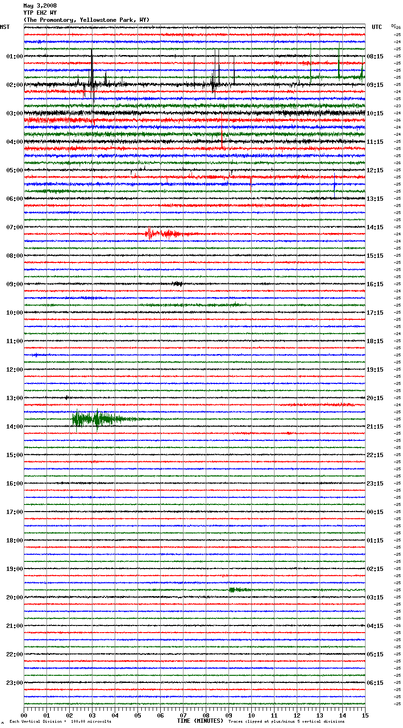Click the "22:00" MST time label
Image resolution: width=403 pixels, height=728 pixels.
click(x=15, y=654)
